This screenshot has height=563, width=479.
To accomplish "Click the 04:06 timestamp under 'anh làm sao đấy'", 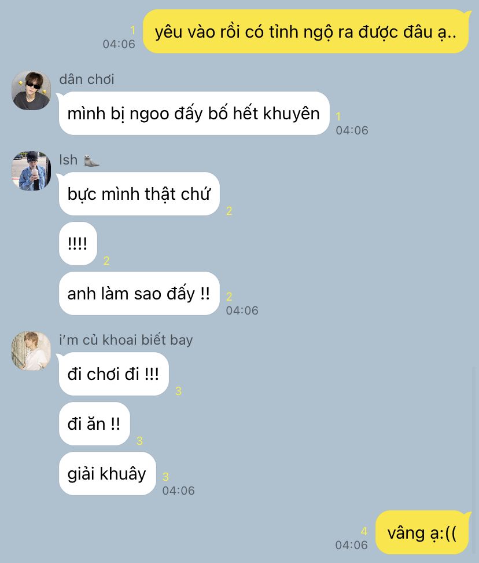I will point(242,310).
